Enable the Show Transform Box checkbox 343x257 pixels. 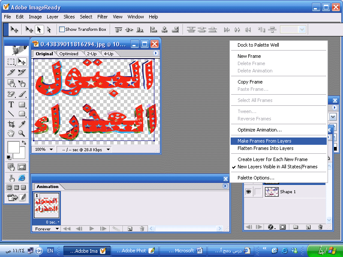[62, 29]
